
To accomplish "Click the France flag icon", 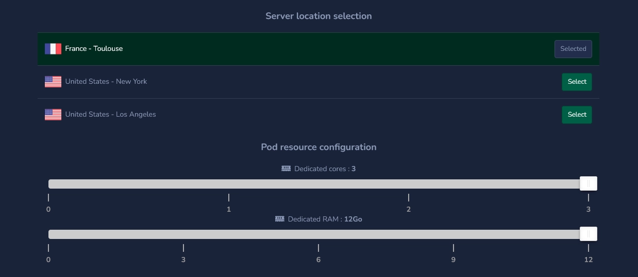I will pos(53,49).
